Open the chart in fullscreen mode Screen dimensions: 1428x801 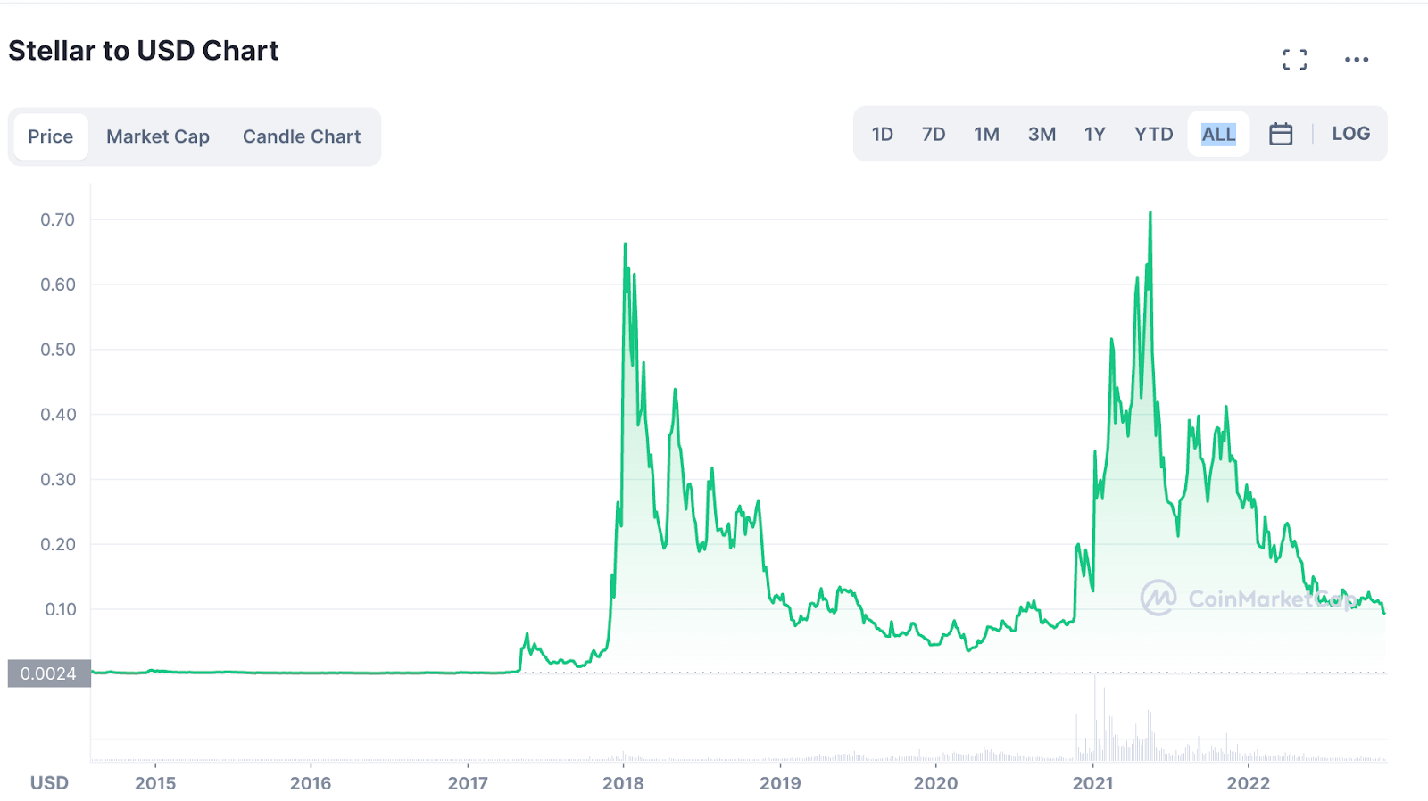pos(1294,60)
